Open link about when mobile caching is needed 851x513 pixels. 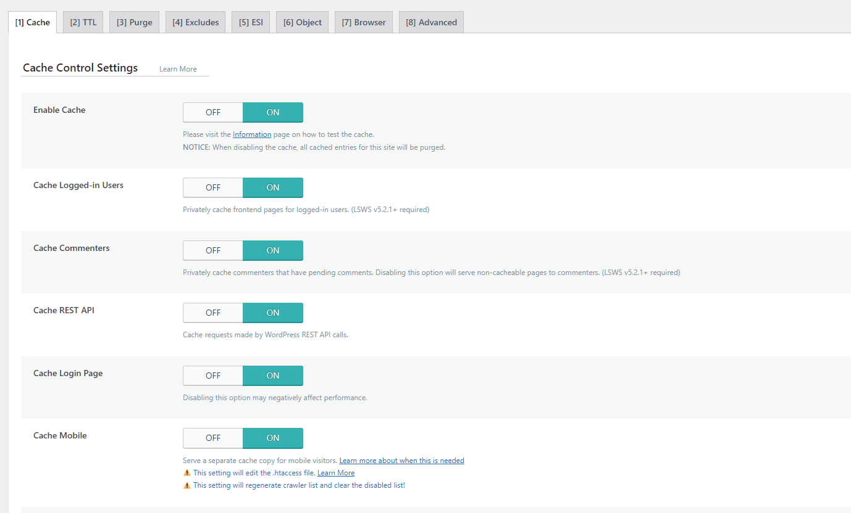click(401, 460)
